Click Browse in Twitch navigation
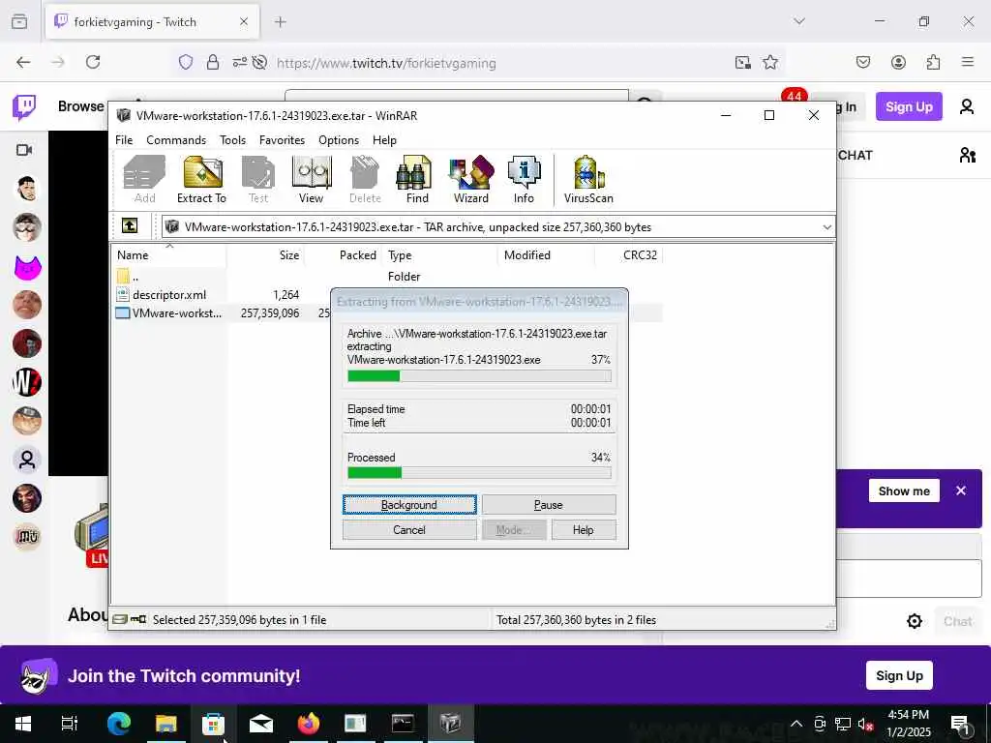The width and height of the screenshot is (991, 743). coord(81,106)
